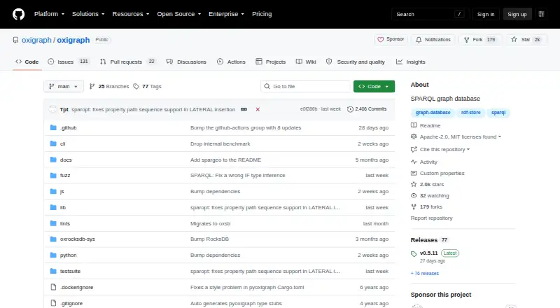The image size is (560, 308).
Task: Focus the Go to file input
Action: (x=305, y=87)
